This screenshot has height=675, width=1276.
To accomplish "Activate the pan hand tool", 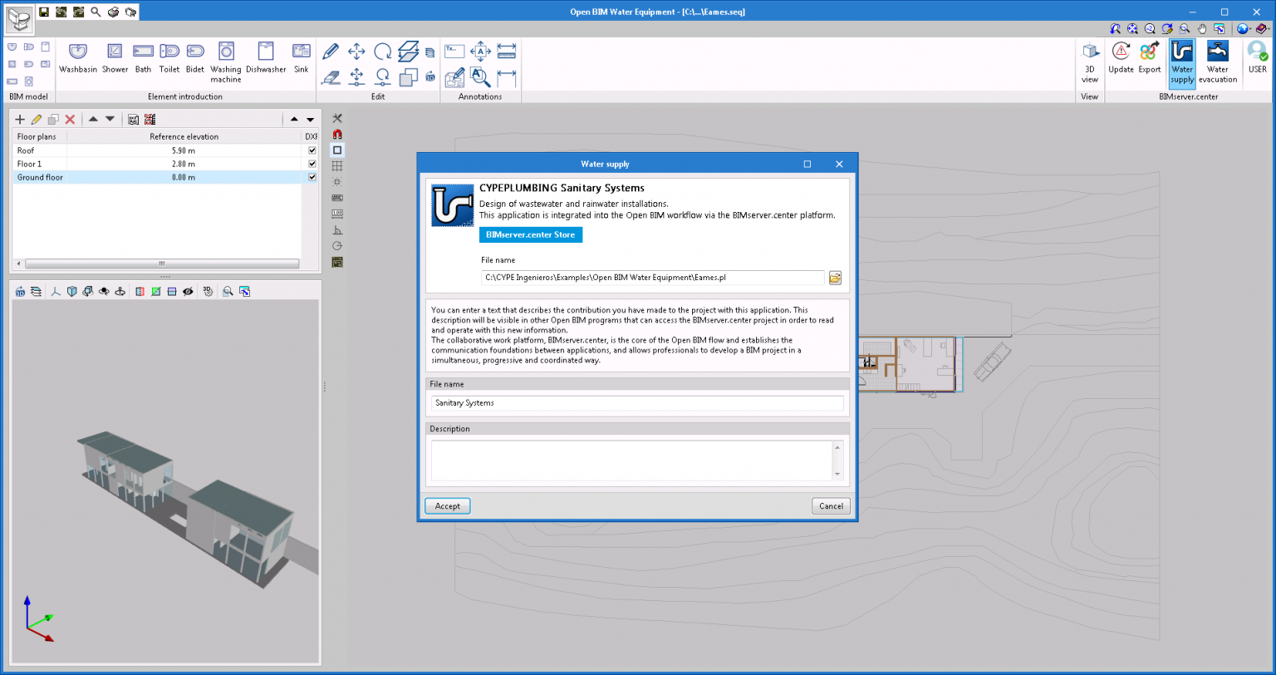I will coord(1200,28).
